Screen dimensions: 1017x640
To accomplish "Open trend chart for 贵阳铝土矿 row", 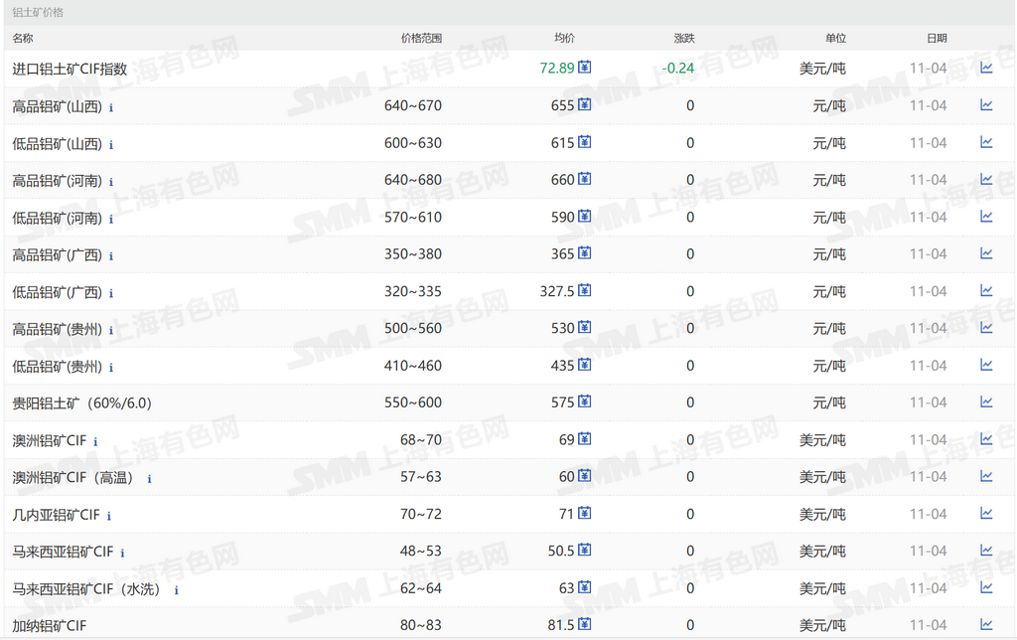I will click(x=986, y=402).
